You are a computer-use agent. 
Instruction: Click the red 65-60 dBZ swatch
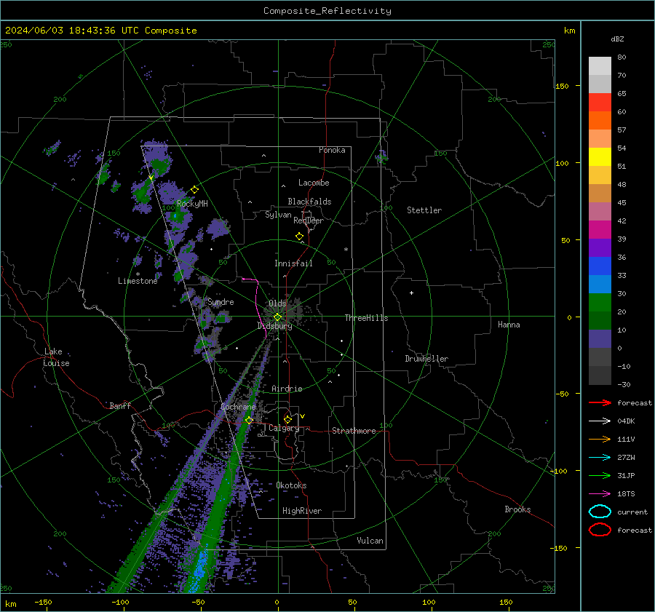[600, 103]
